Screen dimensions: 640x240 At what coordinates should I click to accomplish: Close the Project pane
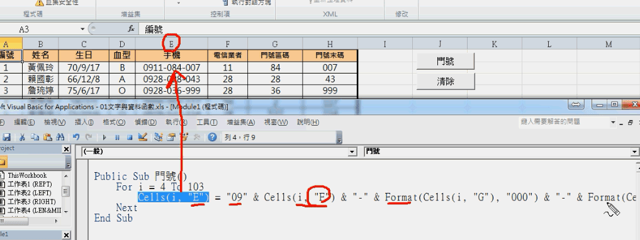tap(66, 149)
